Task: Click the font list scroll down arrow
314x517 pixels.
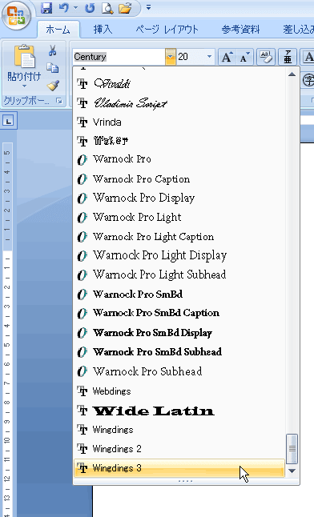Action: point(292,471)
